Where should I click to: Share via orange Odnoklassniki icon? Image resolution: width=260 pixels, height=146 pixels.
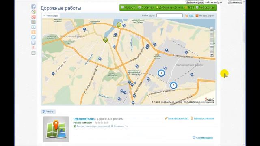pos(33,32)
